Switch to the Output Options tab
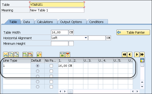The height and width of the screenshot is (94, 152). [x=71, y=22]
